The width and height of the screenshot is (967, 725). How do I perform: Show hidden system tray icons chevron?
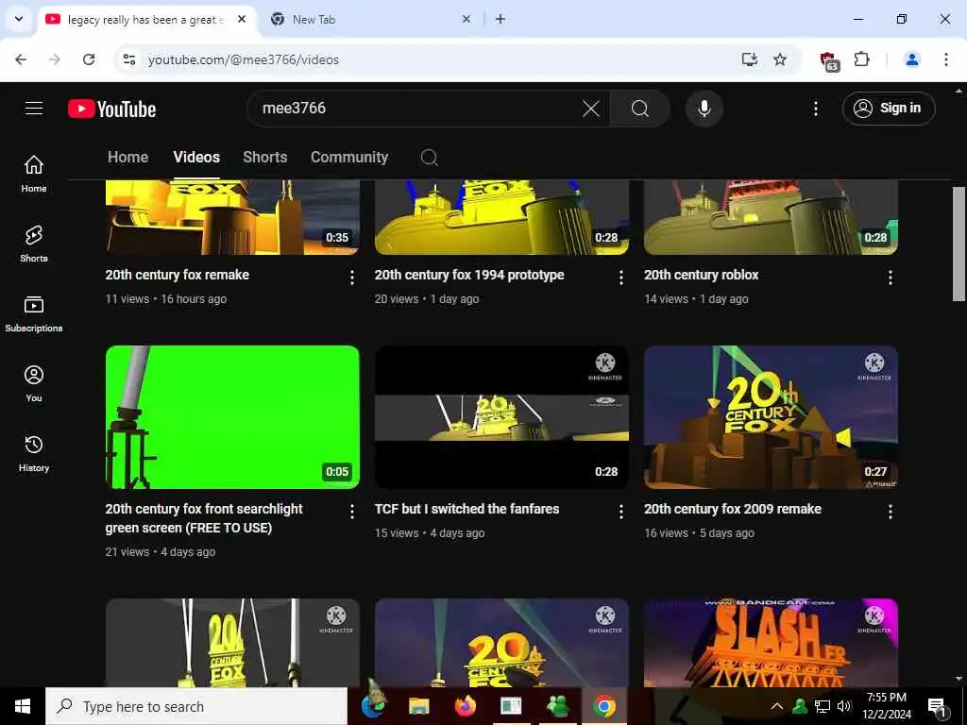pos(777,706)
